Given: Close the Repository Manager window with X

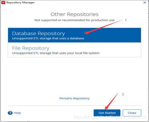Looking at the screenshot, I should point(145,2).
